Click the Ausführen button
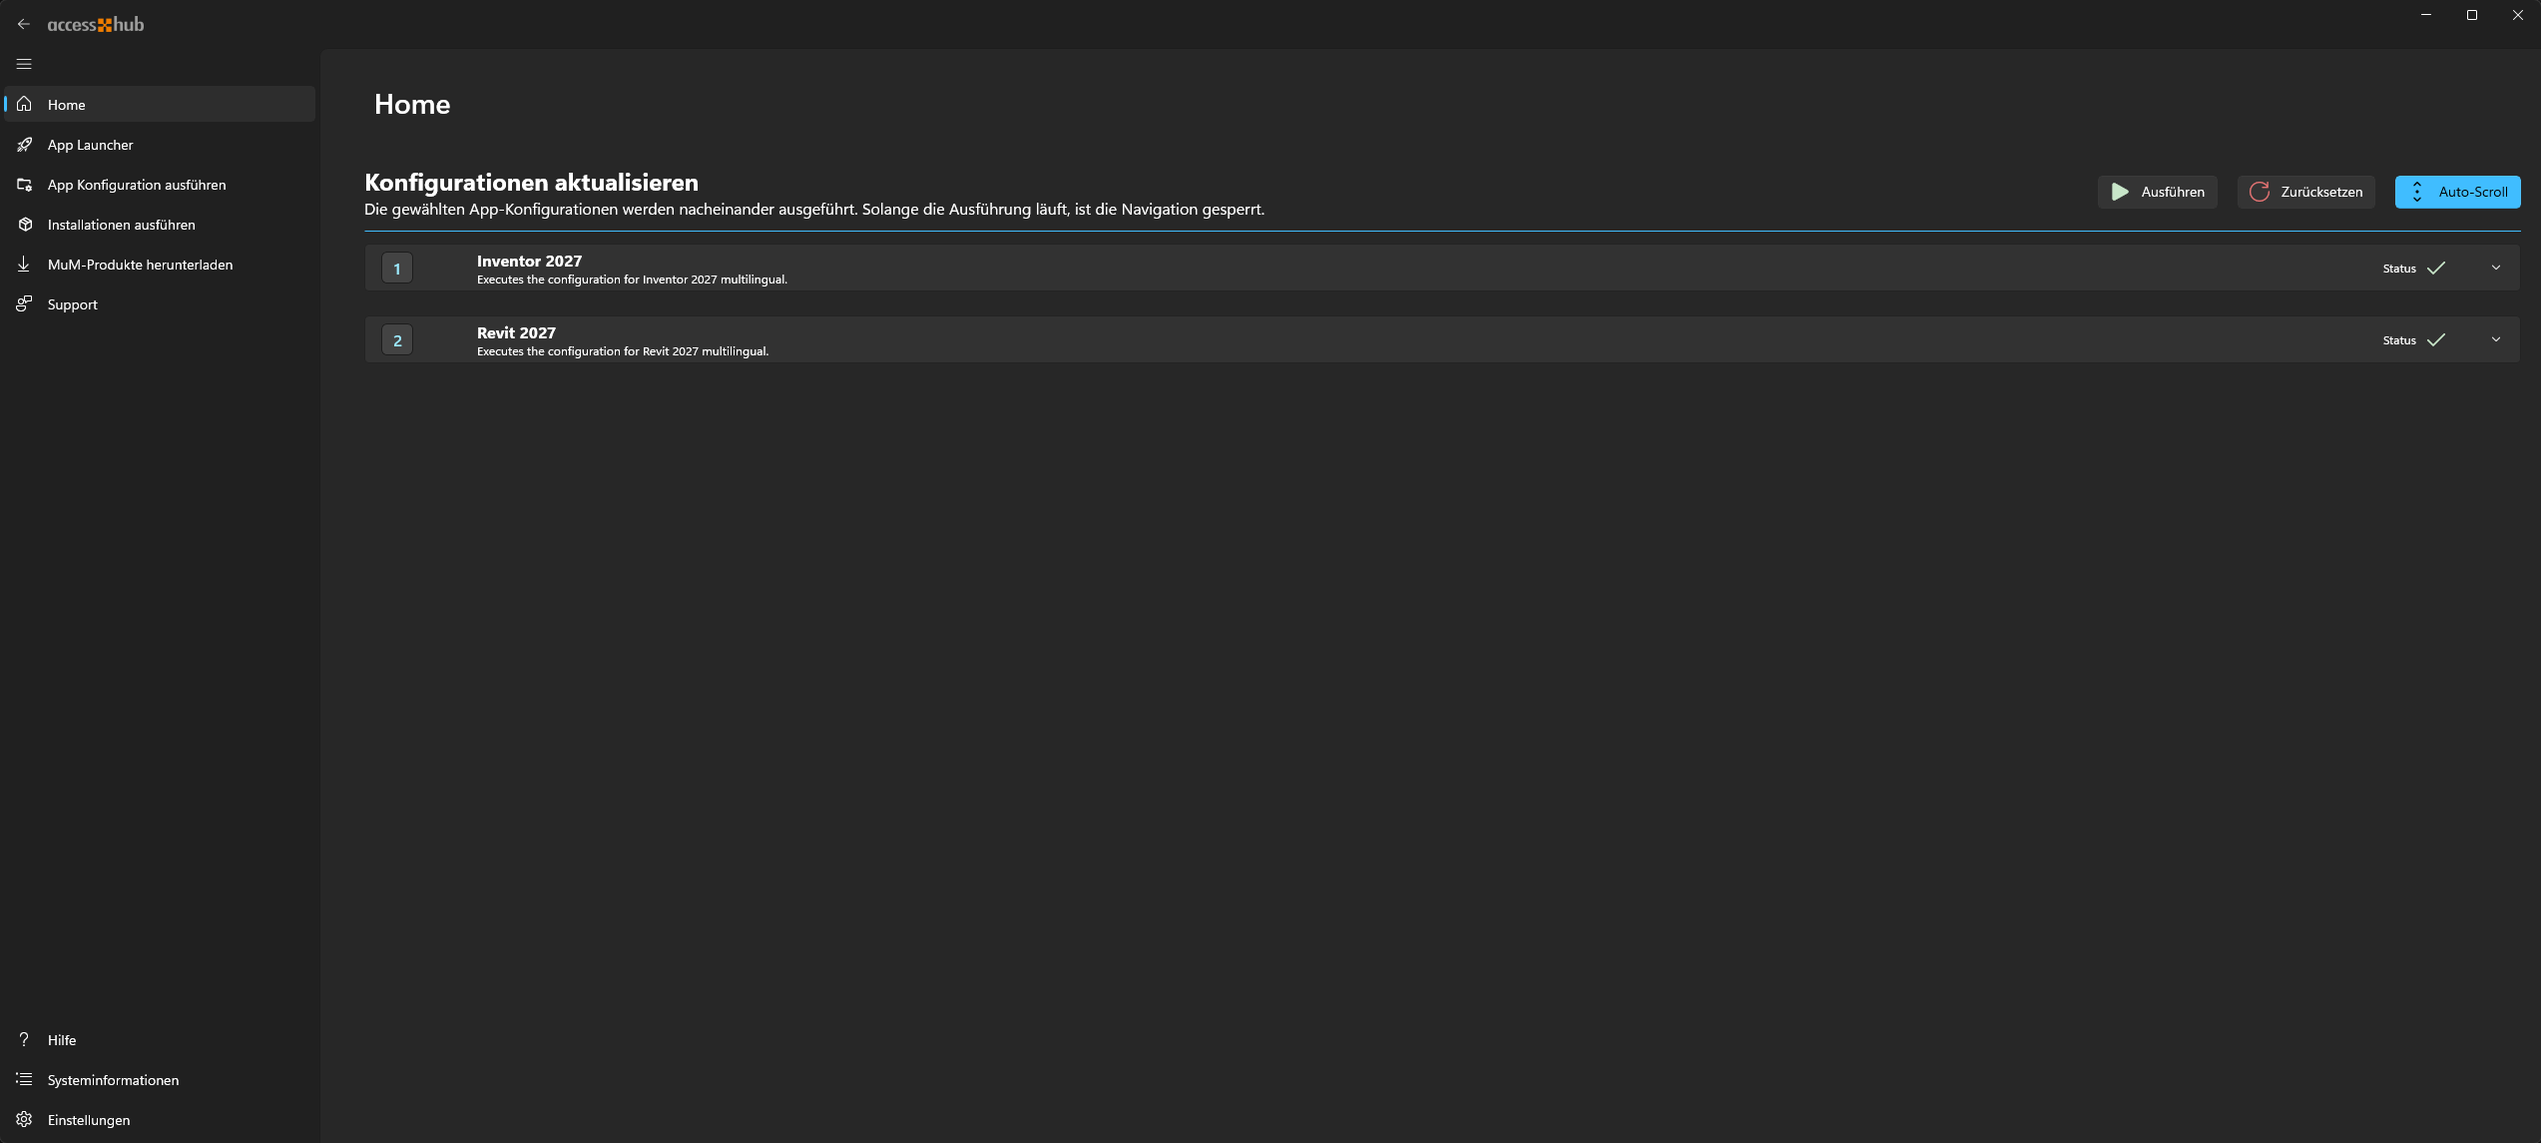Screen dimensions: 2541x1143 tap(2158, 192)
